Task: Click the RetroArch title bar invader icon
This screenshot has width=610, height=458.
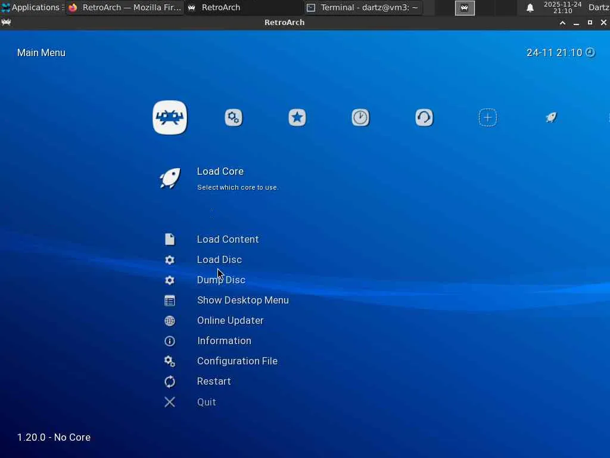Action: [6, 22]
